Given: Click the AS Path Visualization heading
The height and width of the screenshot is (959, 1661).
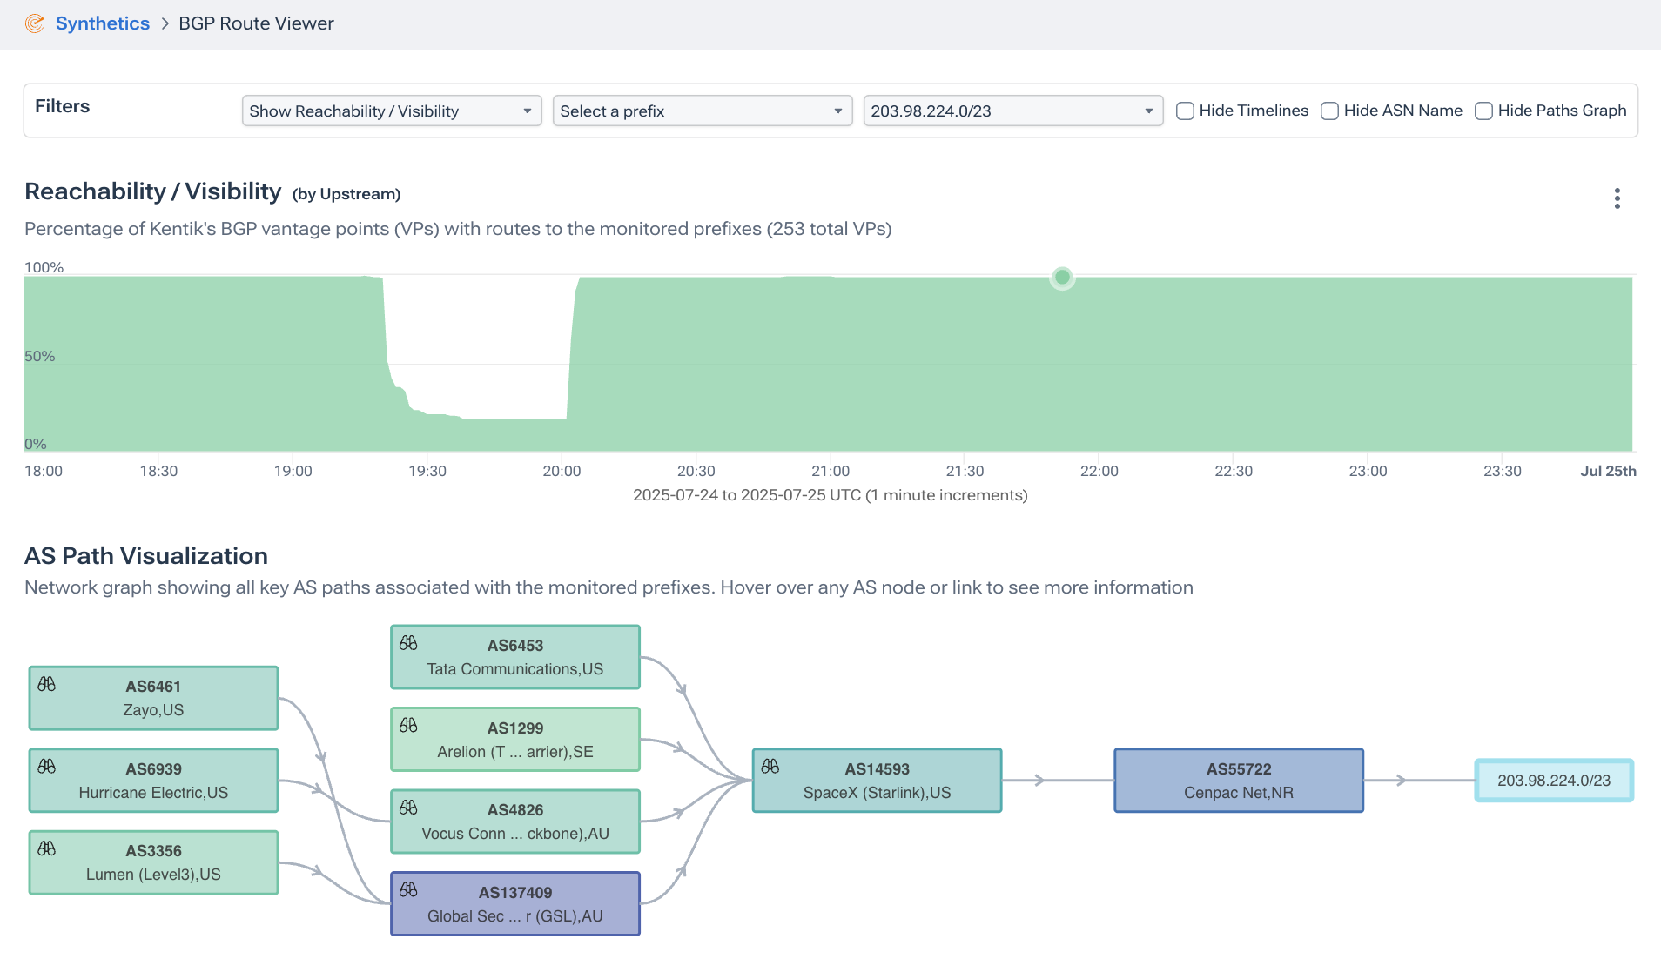Looking at the screenshot, I should pyautogui.click(x=146, y=556).
